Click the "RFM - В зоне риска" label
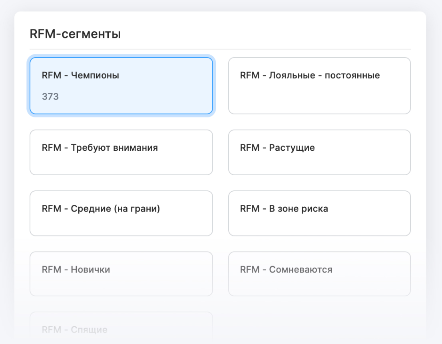 284,208
